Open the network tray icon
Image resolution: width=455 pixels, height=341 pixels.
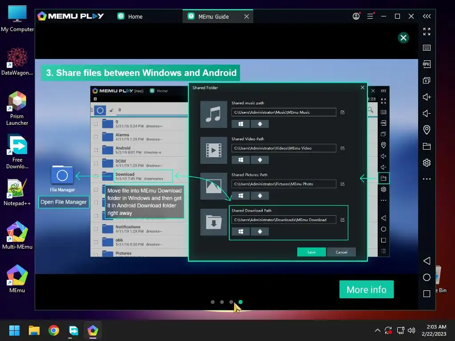pos(401,330)
